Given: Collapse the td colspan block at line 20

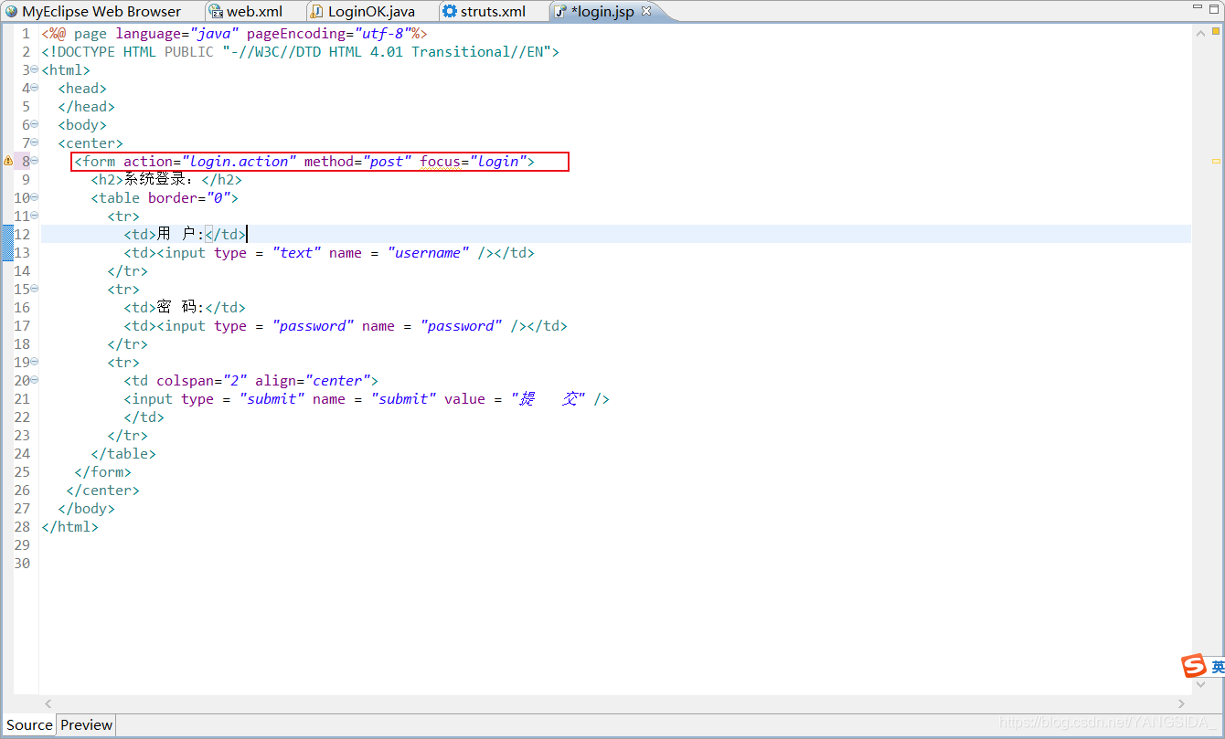Looking at the screenshot, I should [x=34, y=380].
